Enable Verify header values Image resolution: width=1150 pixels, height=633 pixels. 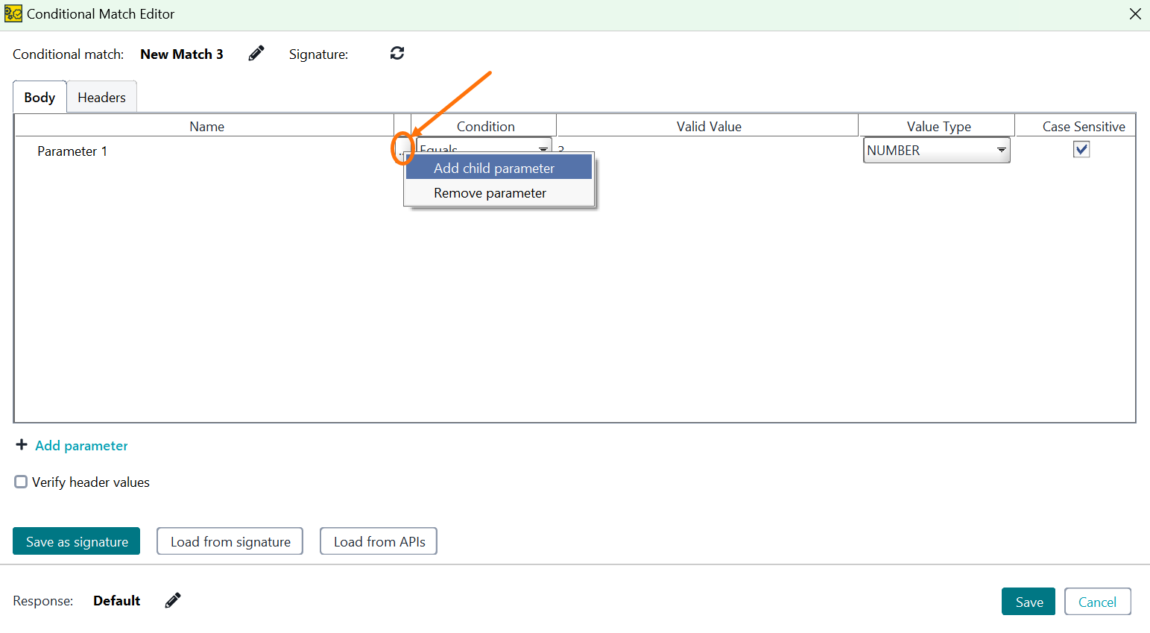point(21,482)
